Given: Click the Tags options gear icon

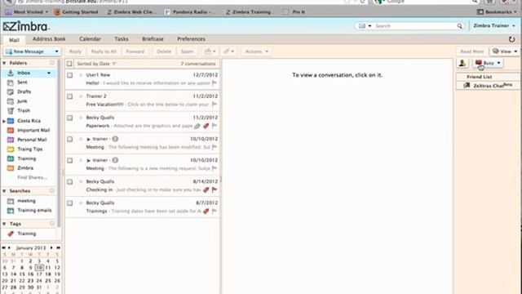Looking at the screenshot, I should (52, 224).
